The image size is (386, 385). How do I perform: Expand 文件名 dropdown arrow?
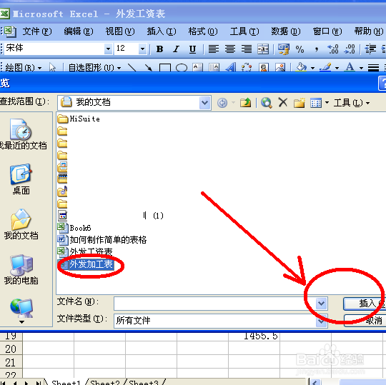(x=321, y=304)
